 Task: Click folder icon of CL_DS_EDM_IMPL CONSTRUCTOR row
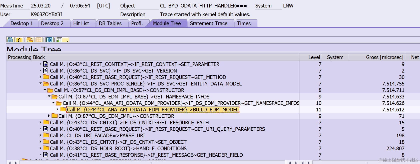54,116
